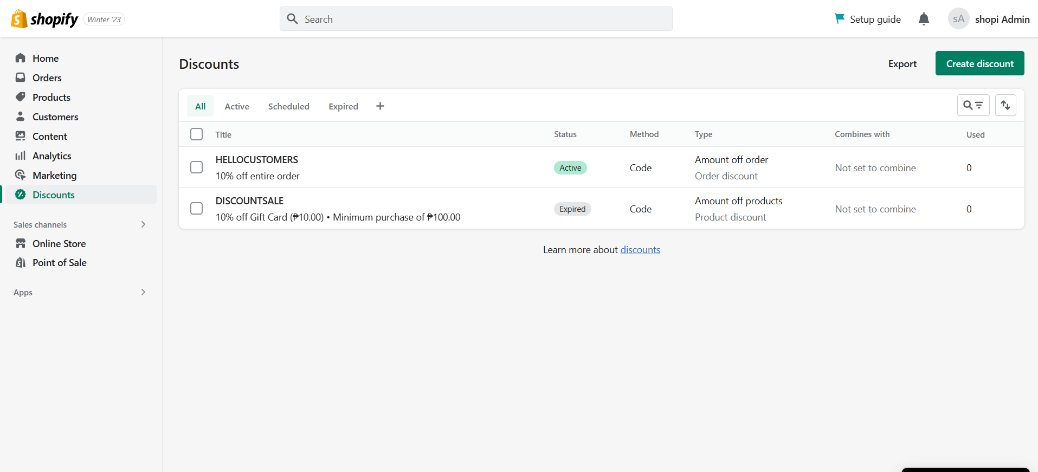1038x472 pixels.
Task: Click the search magnifier icon in the top bar
Action: point(293,19)
